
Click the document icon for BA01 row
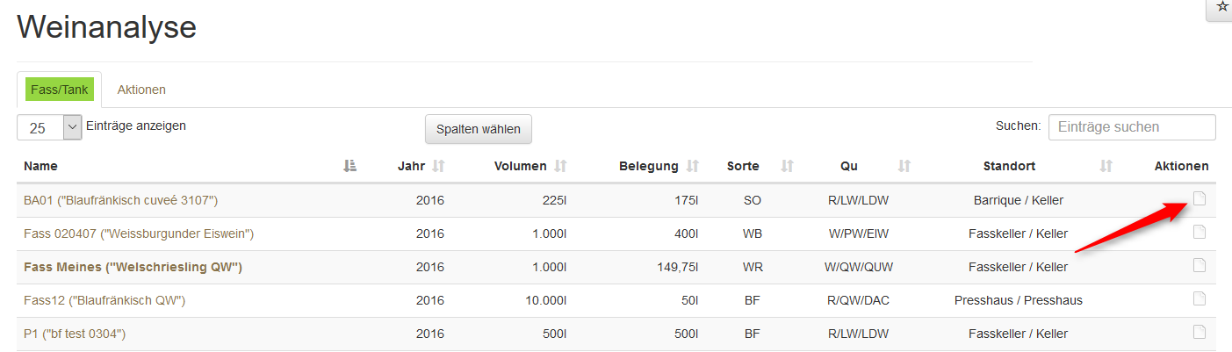(x=1199, y=199)
